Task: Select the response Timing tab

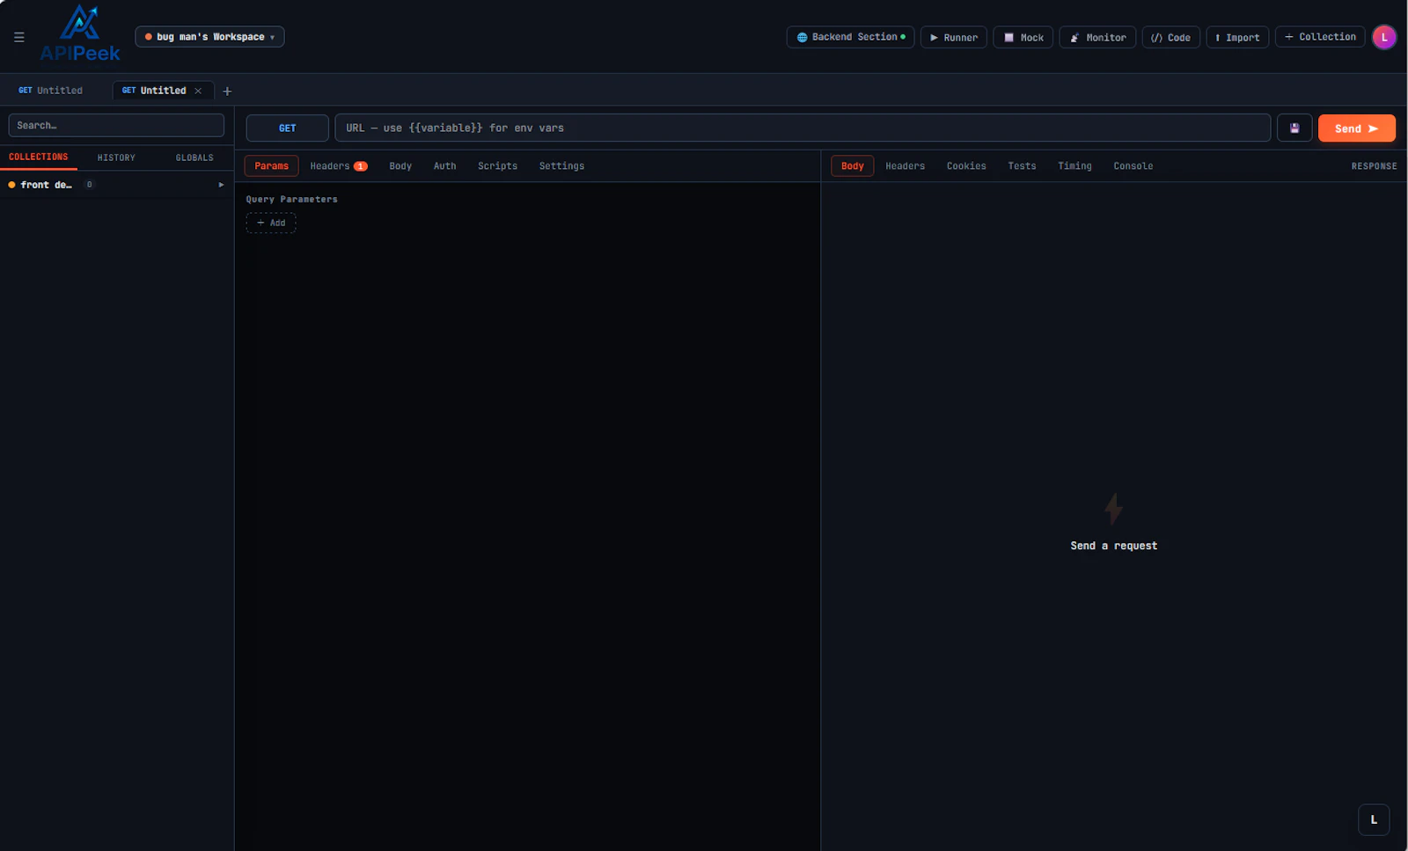Action: click(1074, 165)
